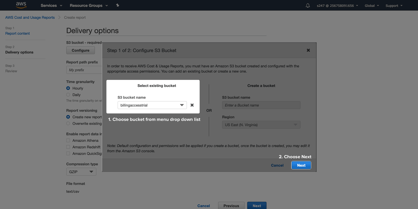Click the Previous button at the page bottom
This screenshot has width=418, height=209.
click(231, 206)
